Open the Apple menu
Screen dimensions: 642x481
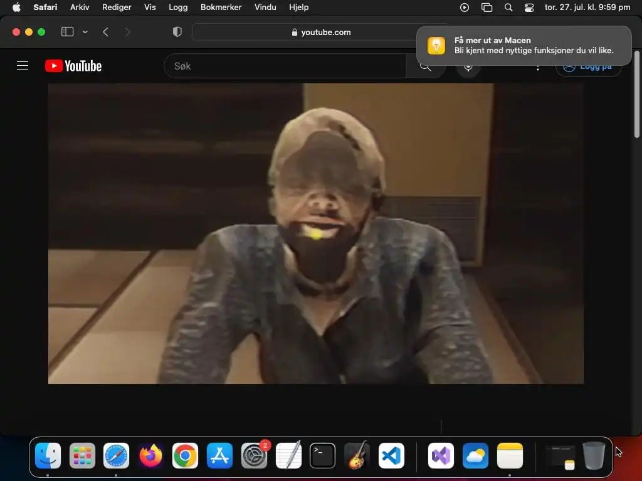pos(16,7)
